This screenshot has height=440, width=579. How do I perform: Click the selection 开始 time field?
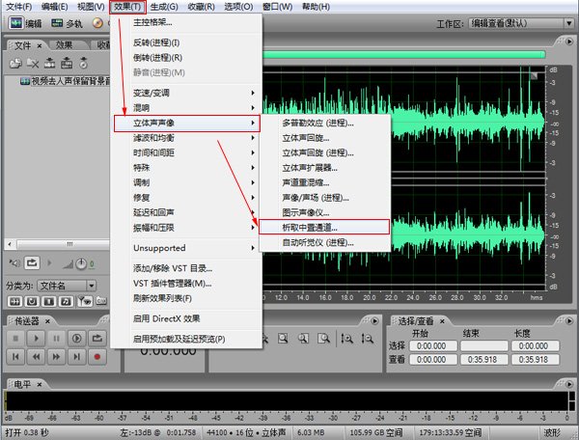pos(433,345)
